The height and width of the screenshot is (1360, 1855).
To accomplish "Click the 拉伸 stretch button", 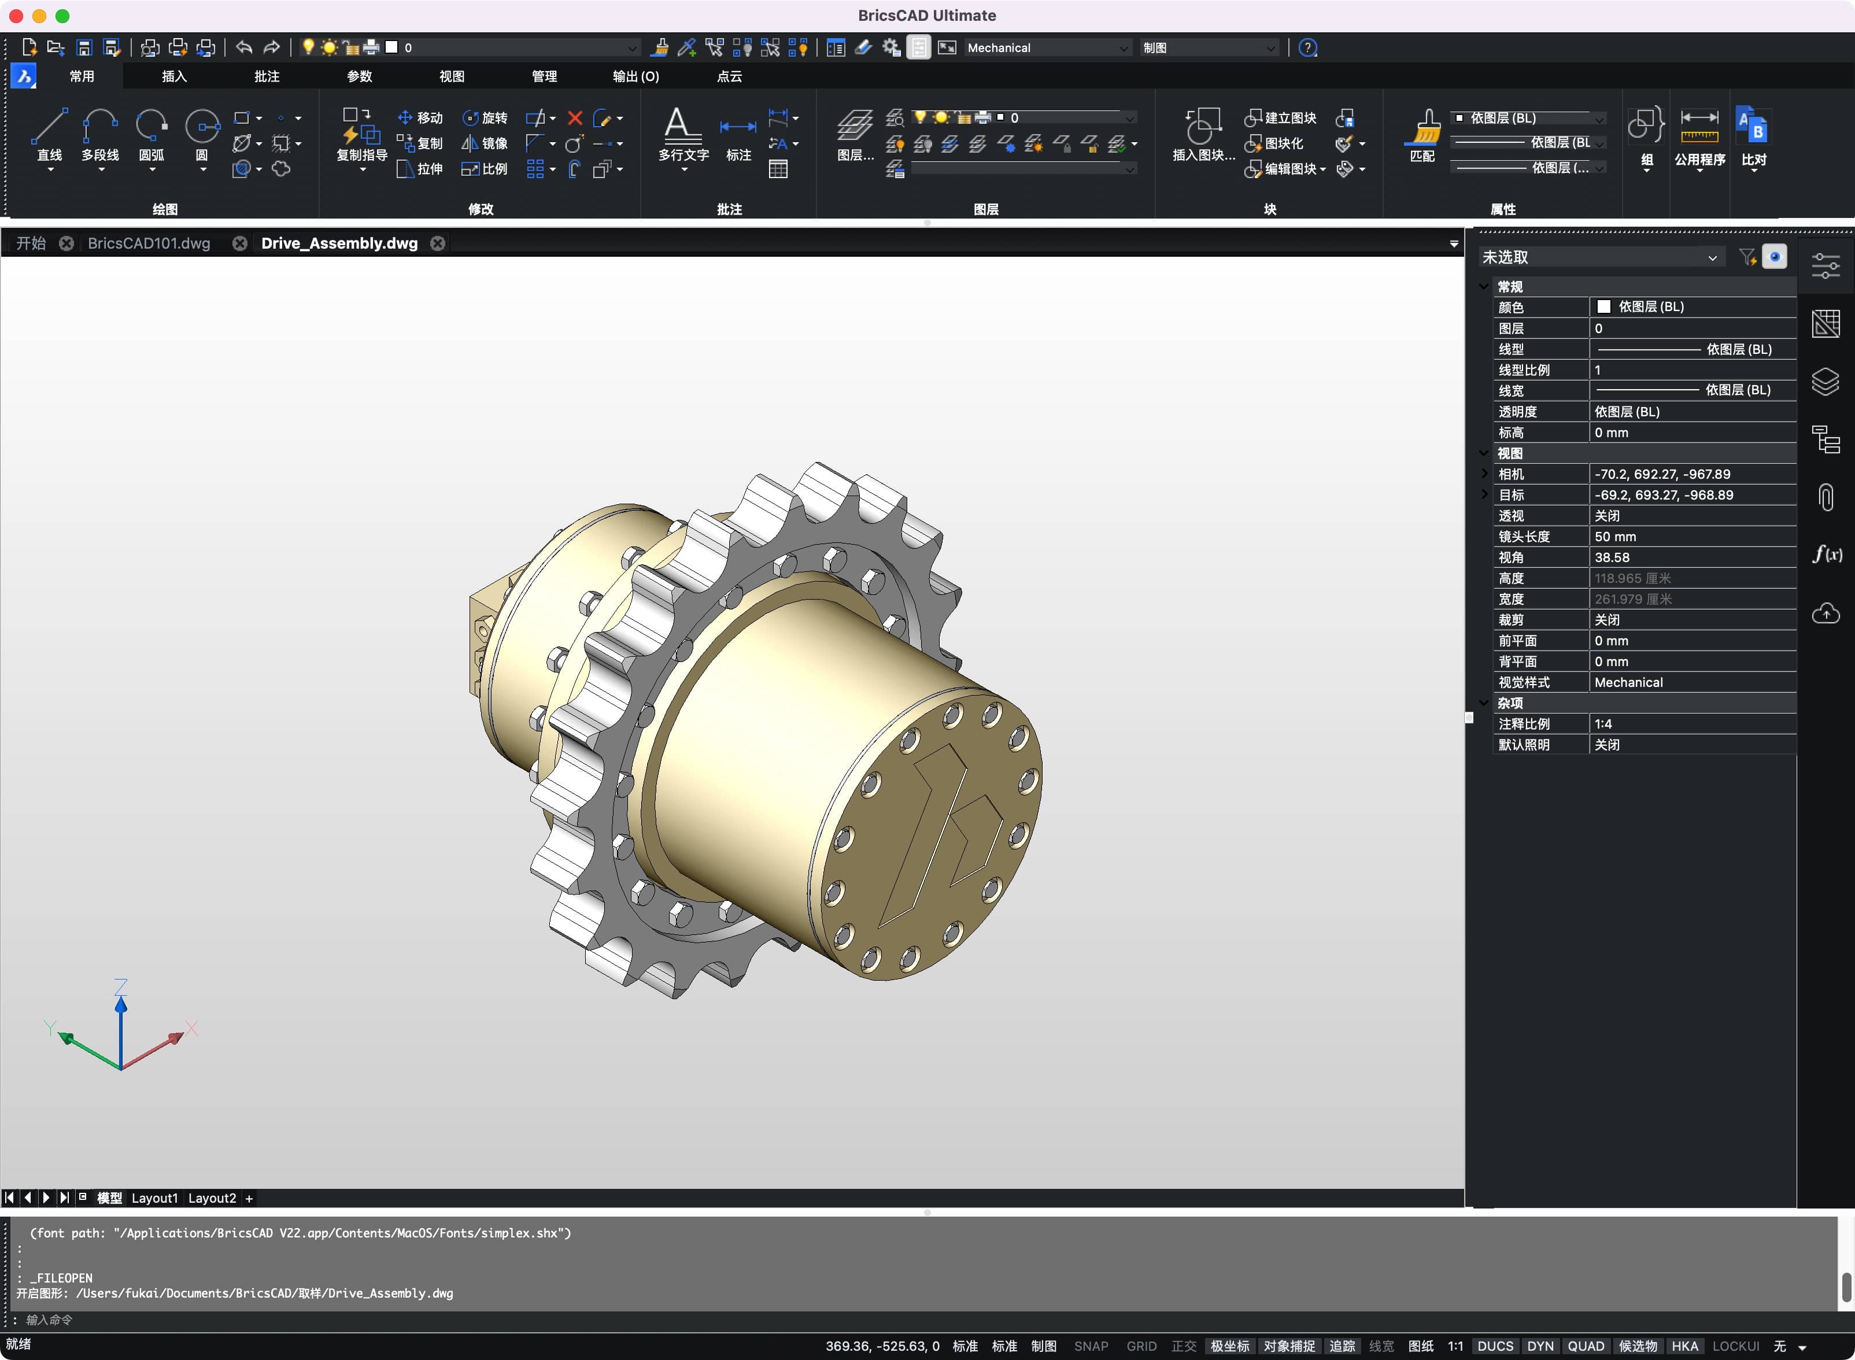I will pos(420,169).
